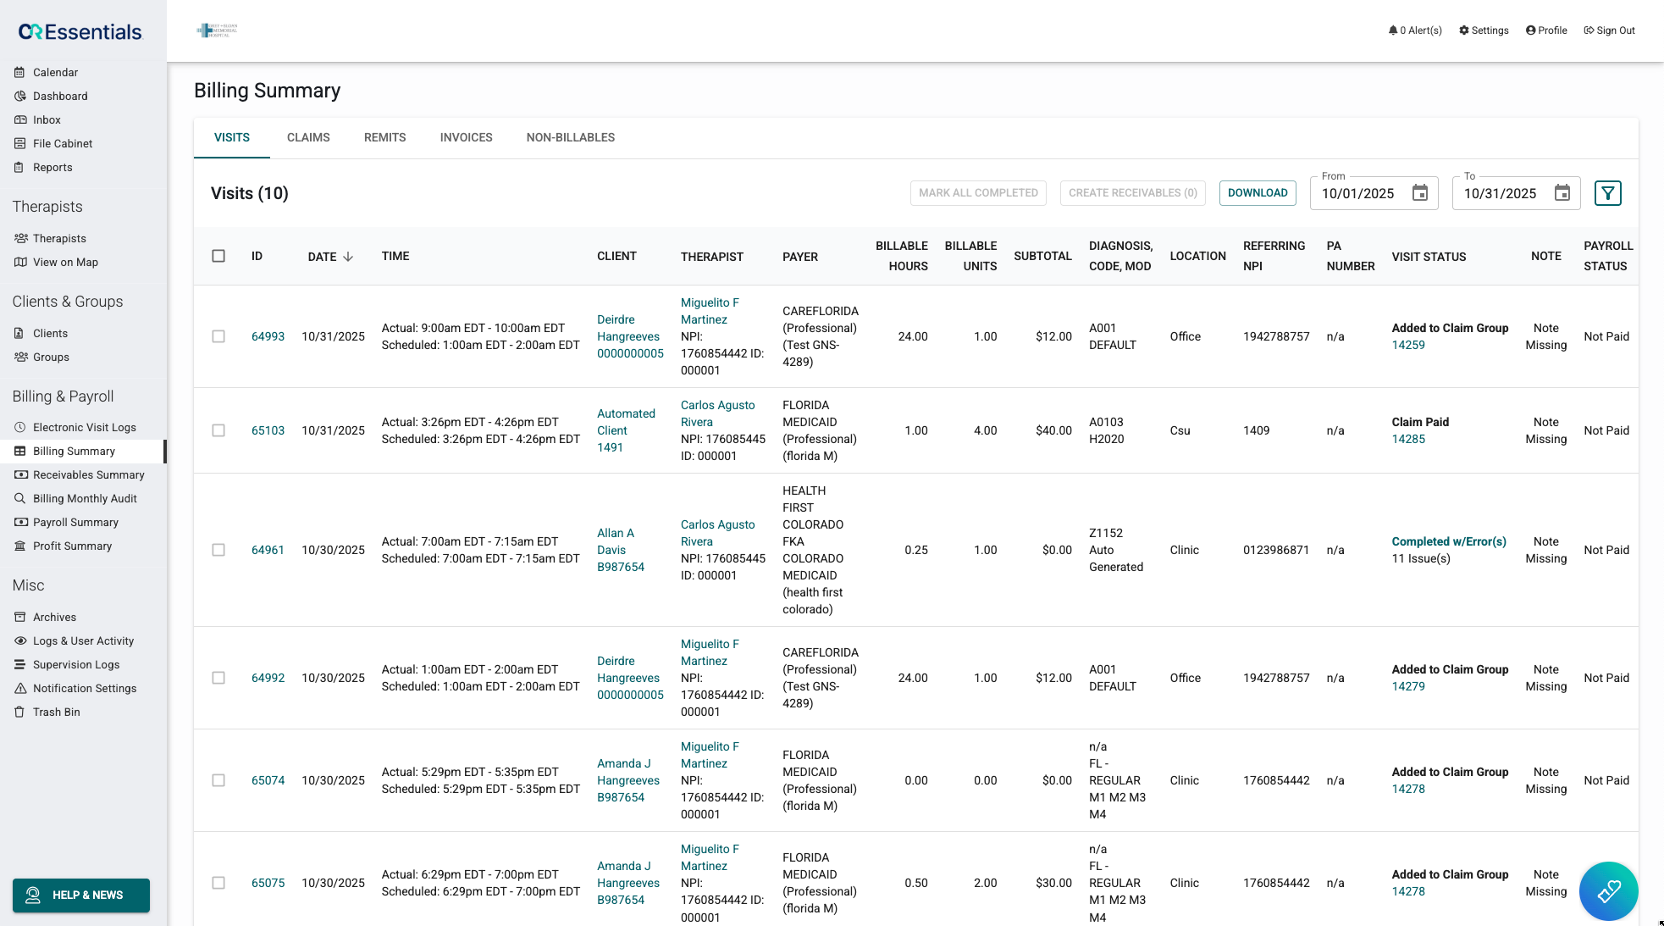Click the DOWNLOAD button
Viewport: 1664px width, 926px height.
[1258, 193]
